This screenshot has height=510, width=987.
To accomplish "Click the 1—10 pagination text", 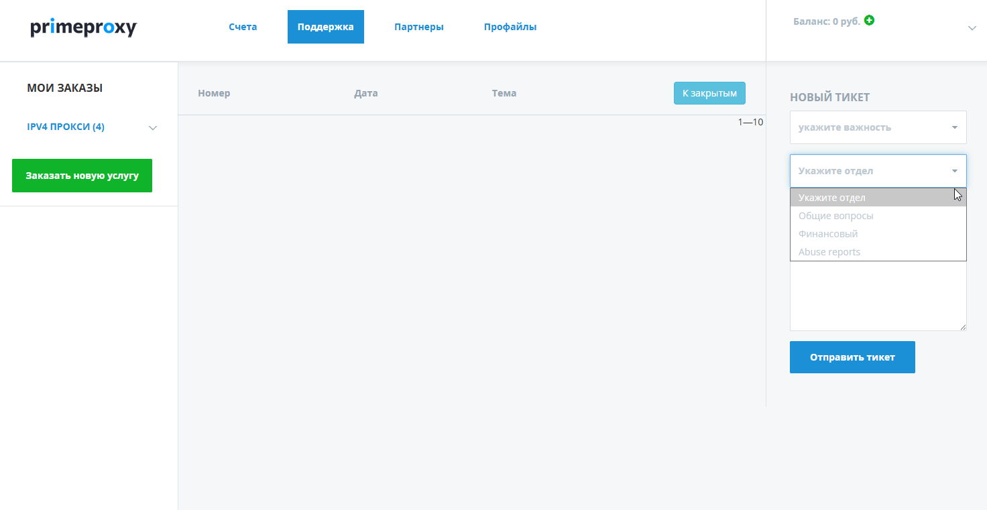I will pos(751,122).
